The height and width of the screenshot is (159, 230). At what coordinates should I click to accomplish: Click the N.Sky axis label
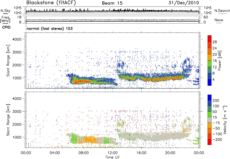pyautogui.click(x=5, y=11)
